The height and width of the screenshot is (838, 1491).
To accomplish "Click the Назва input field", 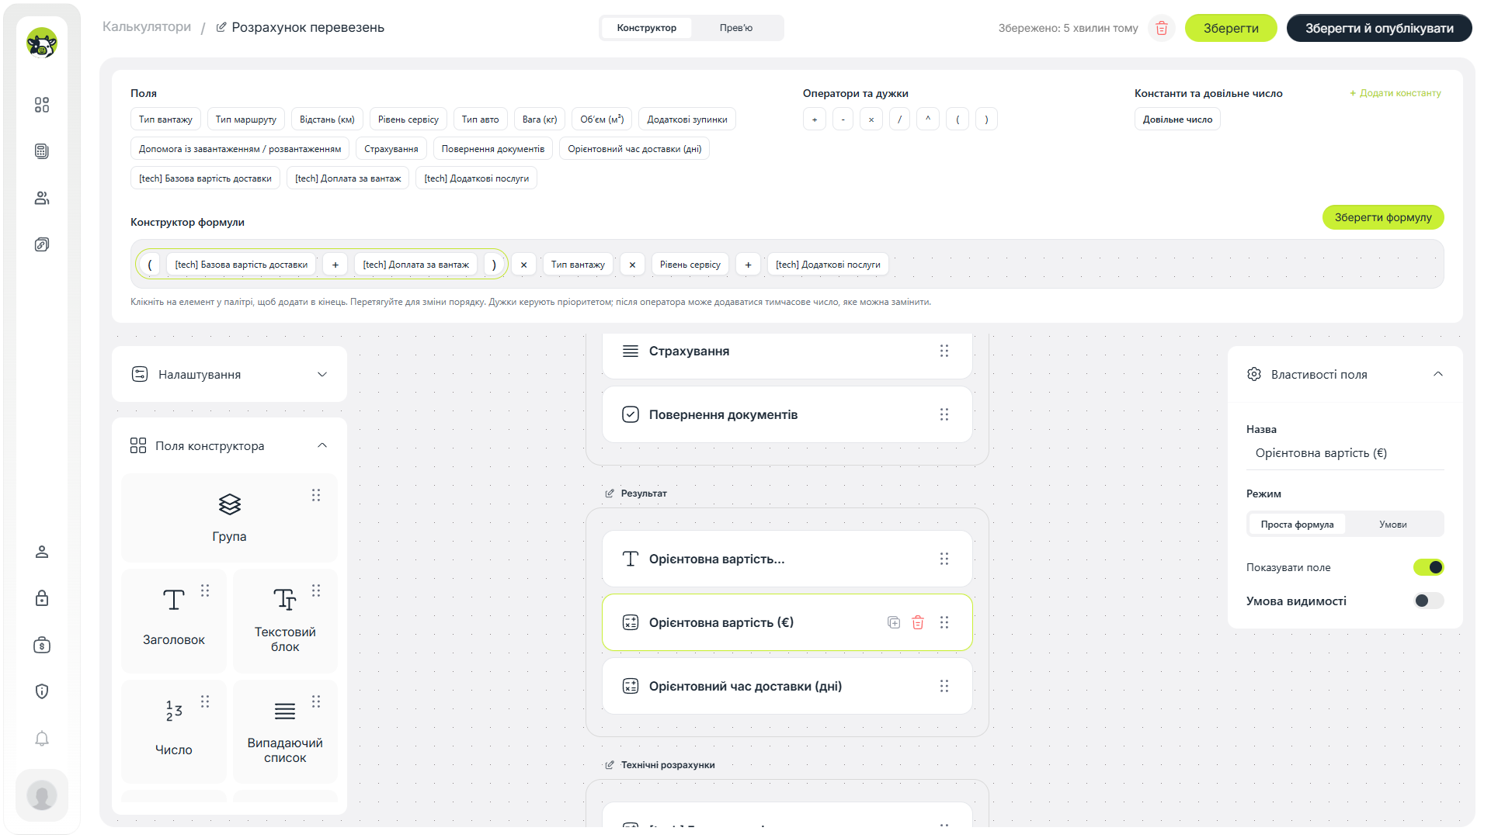I will [1345, 453].
